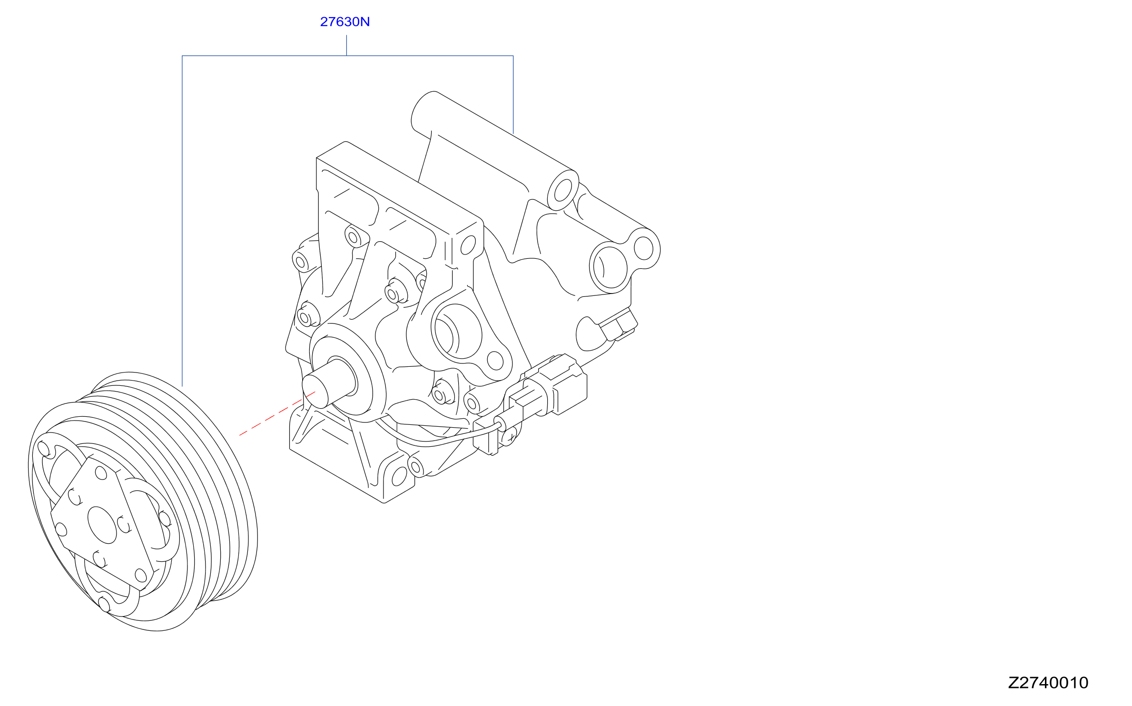Select the bottom rivet on clutch plate
This screenshot has width=1132, height=706.
[x=104, y=605]
